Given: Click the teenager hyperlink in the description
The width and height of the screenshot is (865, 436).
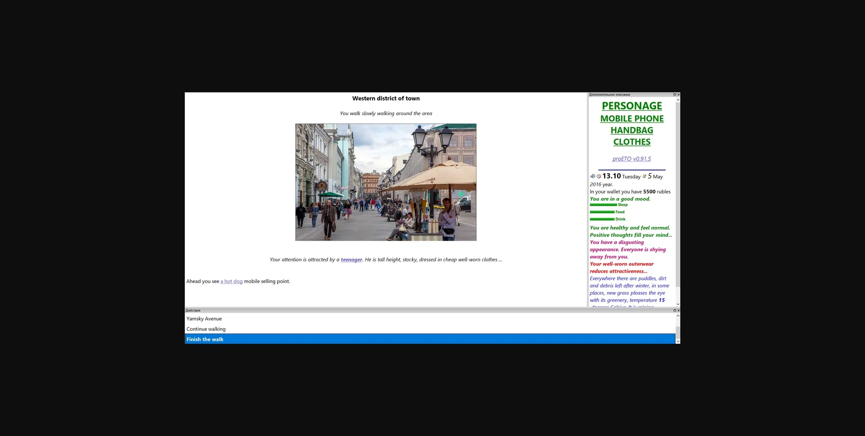Looking at the screenshot, I should tap(351, 260).
